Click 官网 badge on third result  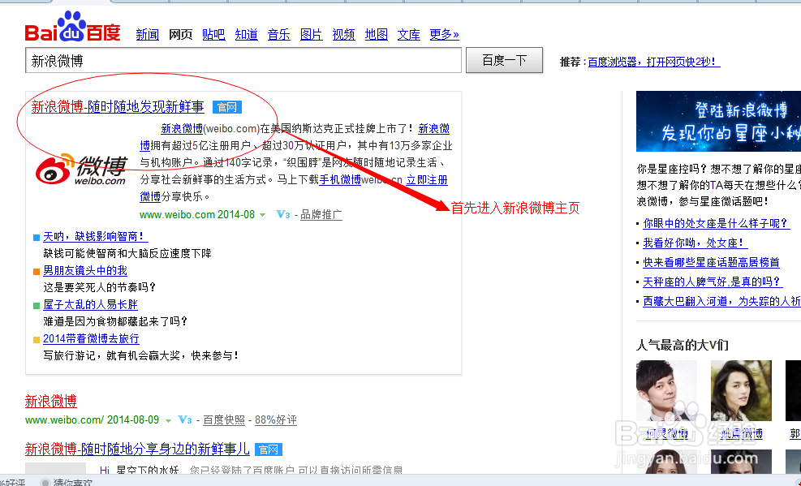pyautogui.click(x=269, y=449)
